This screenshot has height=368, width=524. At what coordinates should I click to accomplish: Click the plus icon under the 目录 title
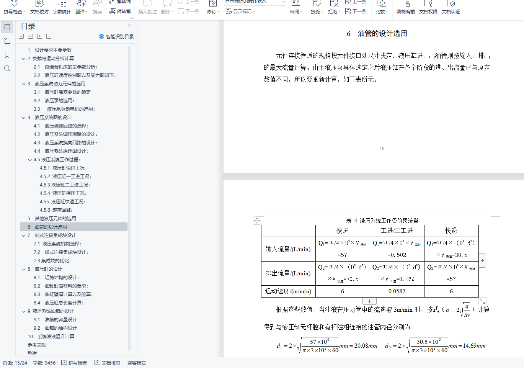tap(40, 36)
